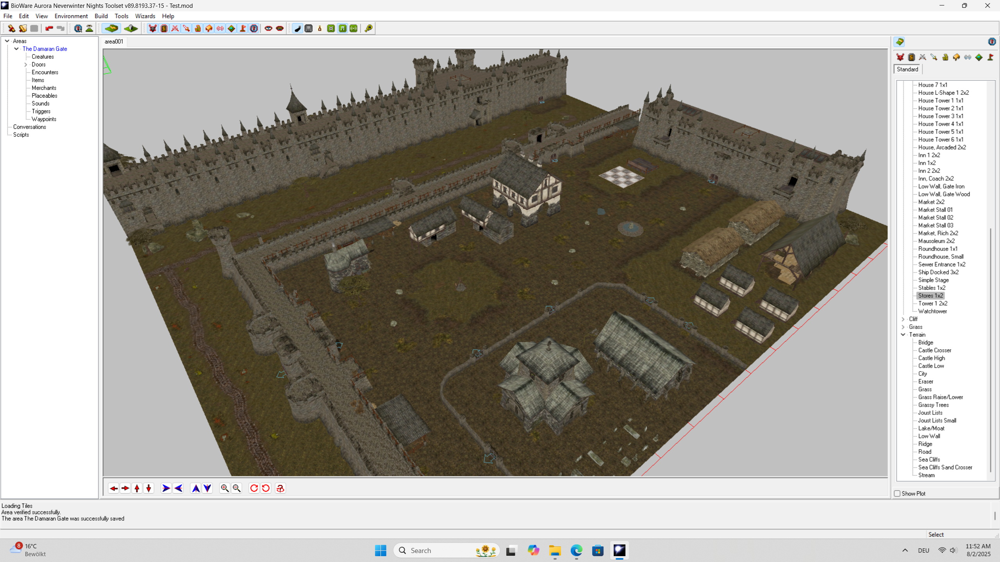Choose Watchtower feature in palette
This screenshot has height=562, width=1000.
[932, 311]
